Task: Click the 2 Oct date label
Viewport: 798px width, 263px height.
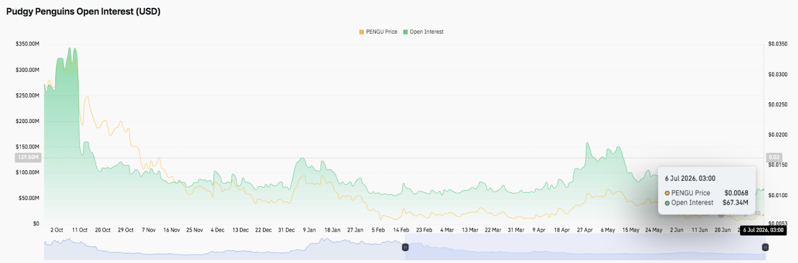Action: click(x=56, y=230)
